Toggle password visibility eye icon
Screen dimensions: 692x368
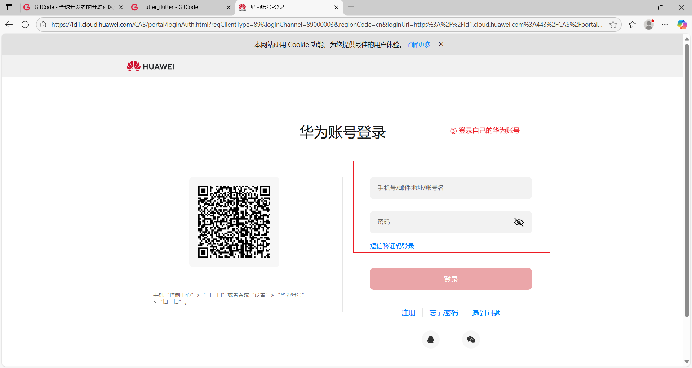[519, 222]
